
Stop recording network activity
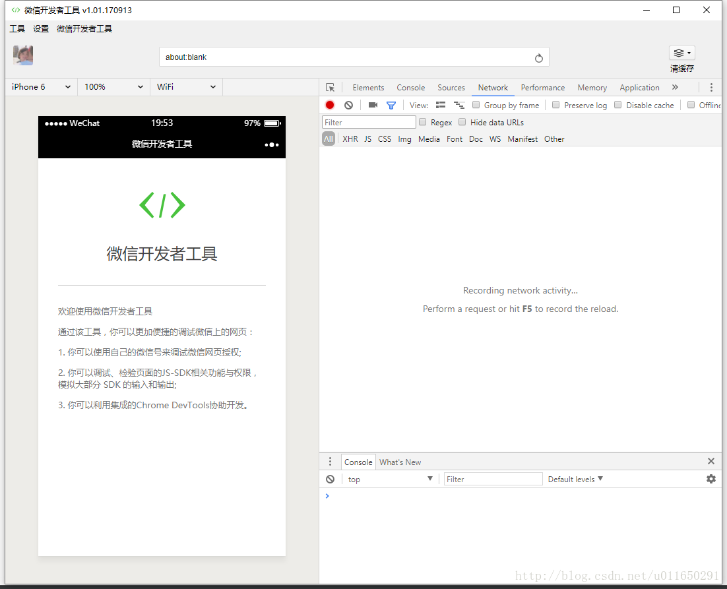tap(329, 104)
